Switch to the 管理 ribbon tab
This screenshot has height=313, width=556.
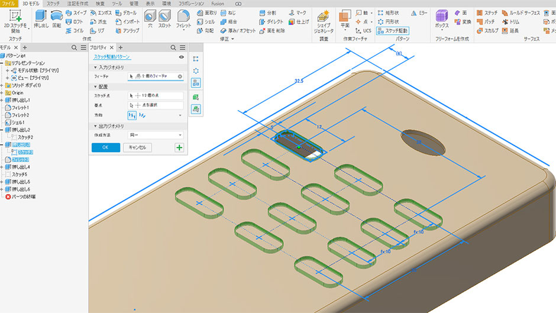[134, 4]
